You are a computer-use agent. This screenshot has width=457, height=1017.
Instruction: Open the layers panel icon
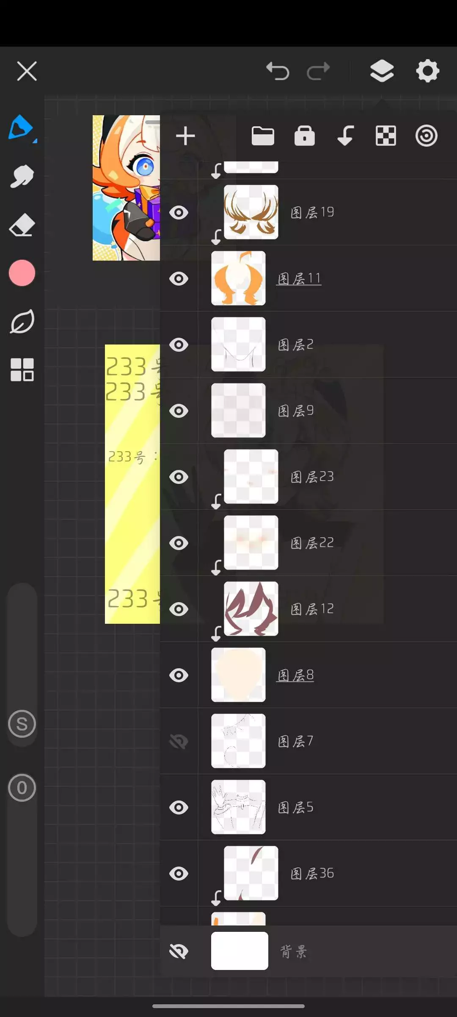382,71
